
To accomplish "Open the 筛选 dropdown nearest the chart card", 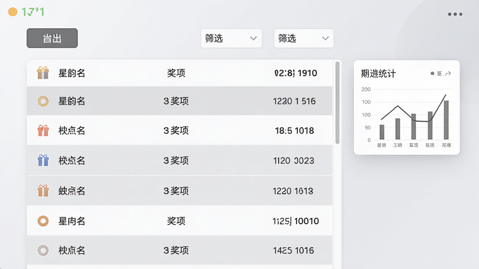I will click(x=304, y=38).
